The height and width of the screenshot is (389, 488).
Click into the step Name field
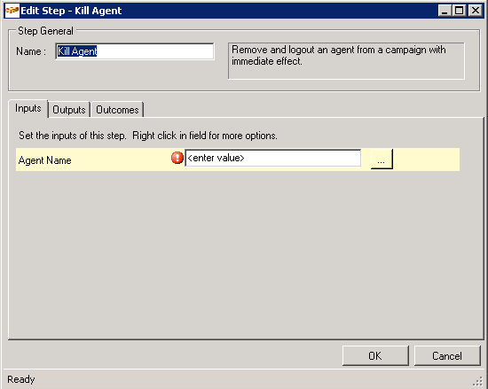(x=135, y=51)
